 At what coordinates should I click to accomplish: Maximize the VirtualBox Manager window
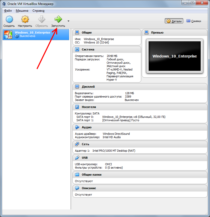tap(192, 3)
